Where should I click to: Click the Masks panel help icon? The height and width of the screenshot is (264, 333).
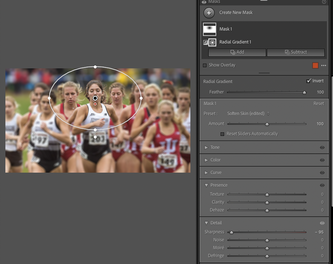click(324, 2)
